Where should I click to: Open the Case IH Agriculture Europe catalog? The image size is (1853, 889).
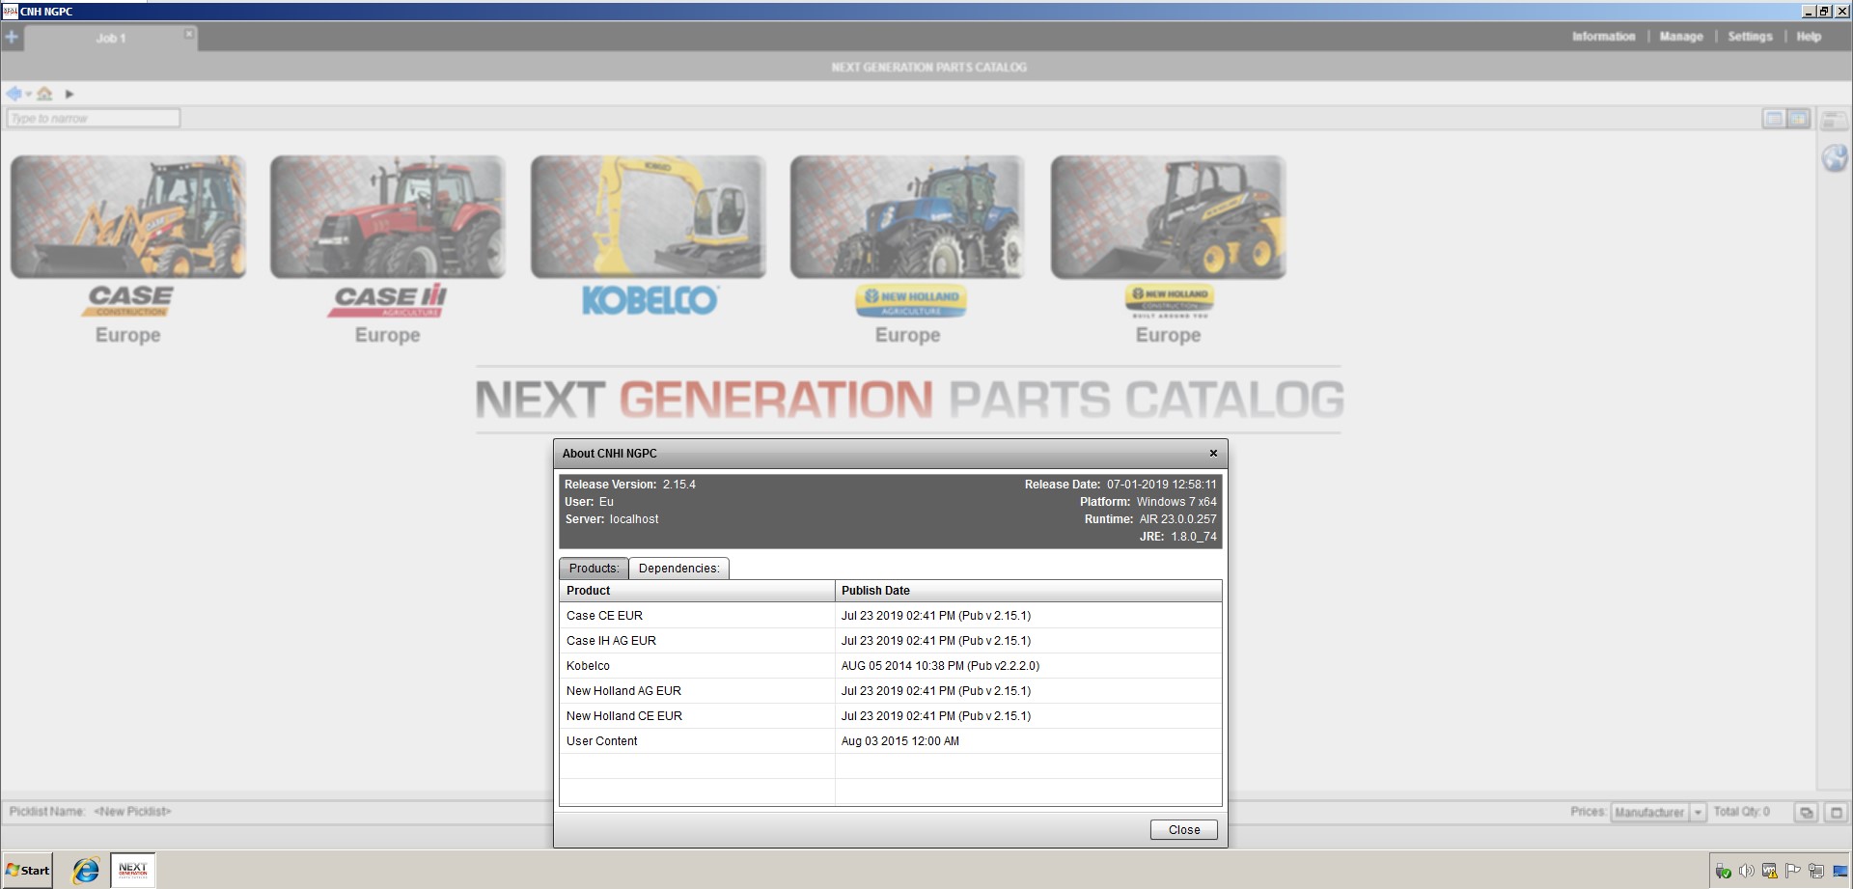(388, 250)
